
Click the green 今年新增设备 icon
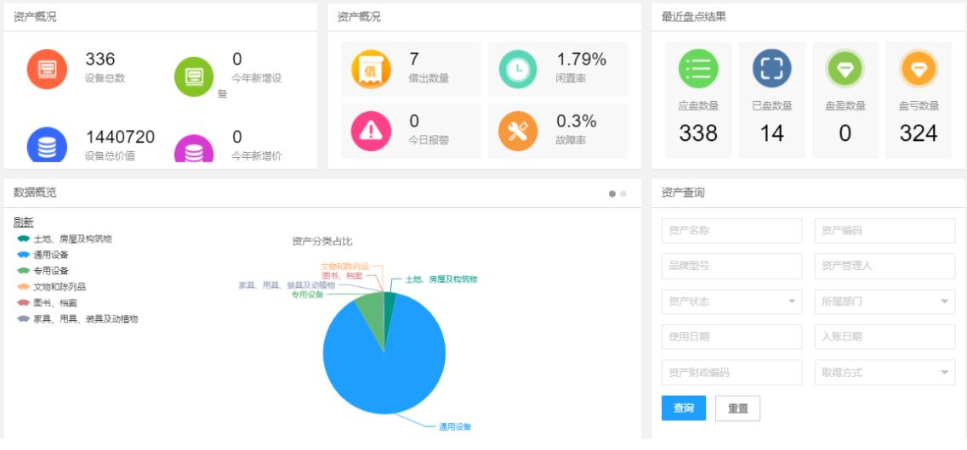[194, 77]
